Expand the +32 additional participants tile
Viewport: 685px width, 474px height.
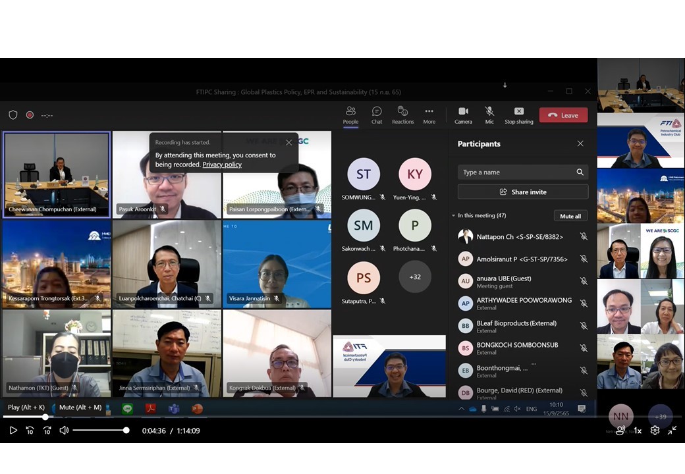click(x=415, y=277)
